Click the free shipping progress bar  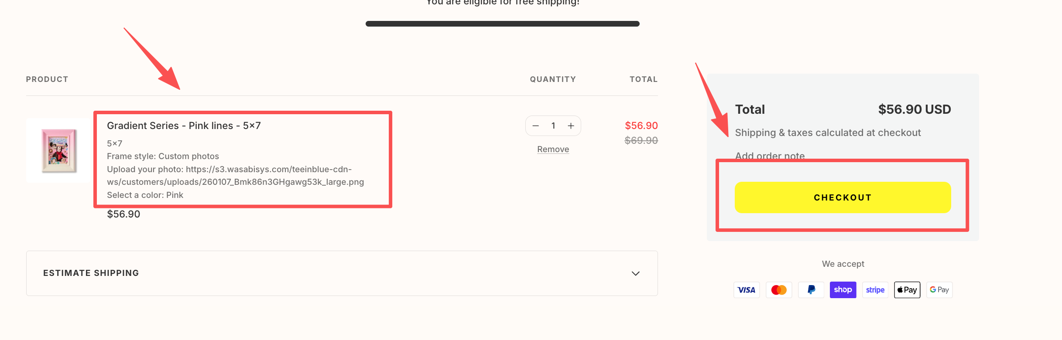click(x=502, y=24)
